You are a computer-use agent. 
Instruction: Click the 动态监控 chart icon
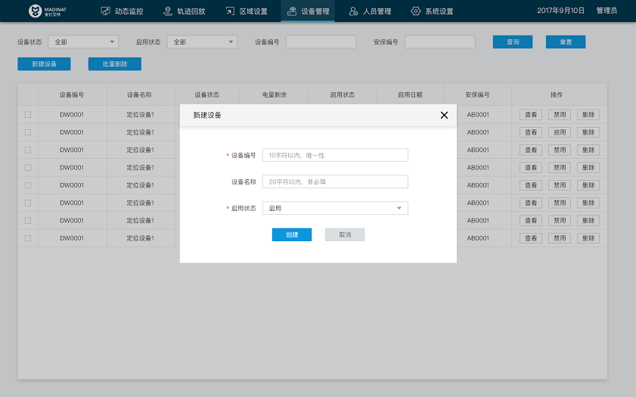105,11
